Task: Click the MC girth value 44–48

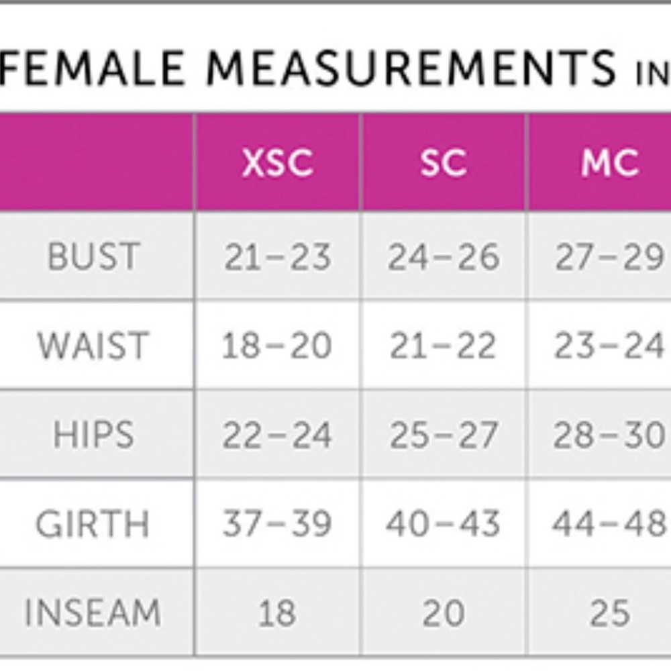Action: tap(609, 524)
